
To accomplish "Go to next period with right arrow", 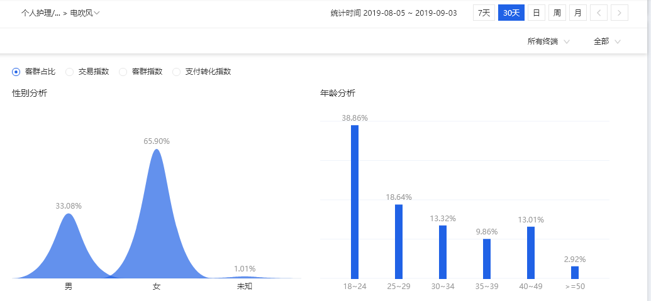I will tap(620, 13).
